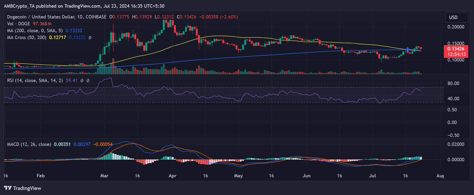Click the signal value 0.00297

(x=82, y=144)
